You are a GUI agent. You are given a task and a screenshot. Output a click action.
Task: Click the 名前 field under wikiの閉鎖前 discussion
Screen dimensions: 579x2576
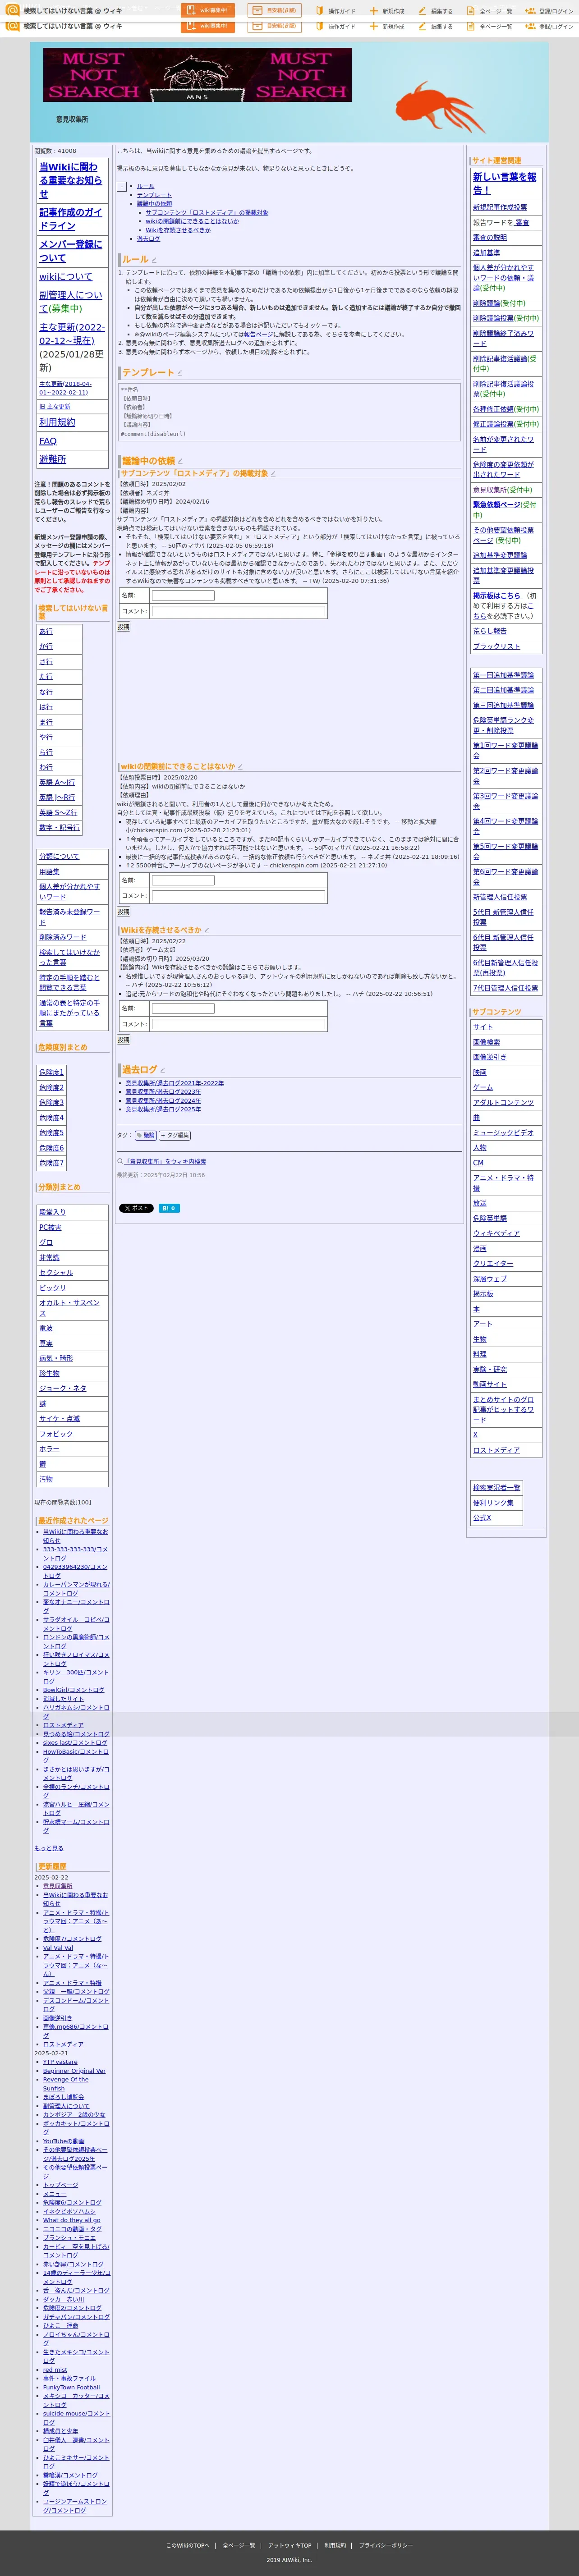[x=183, y=880]
